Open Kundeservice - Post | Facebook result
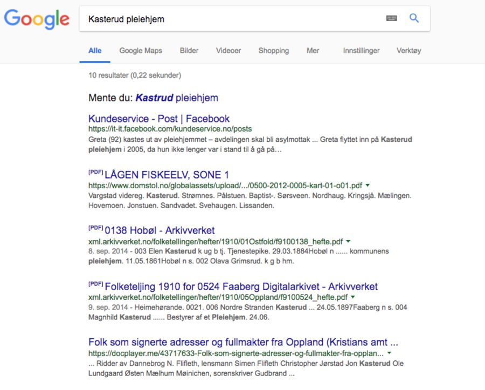 (159, 119)
